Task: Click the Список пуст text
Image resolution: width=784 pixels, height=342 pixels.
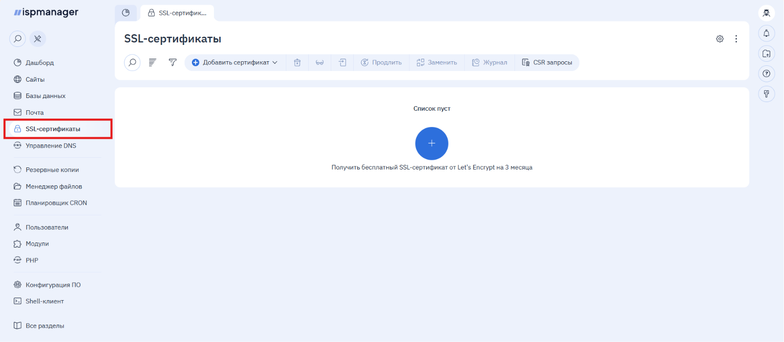Action: 432,109
